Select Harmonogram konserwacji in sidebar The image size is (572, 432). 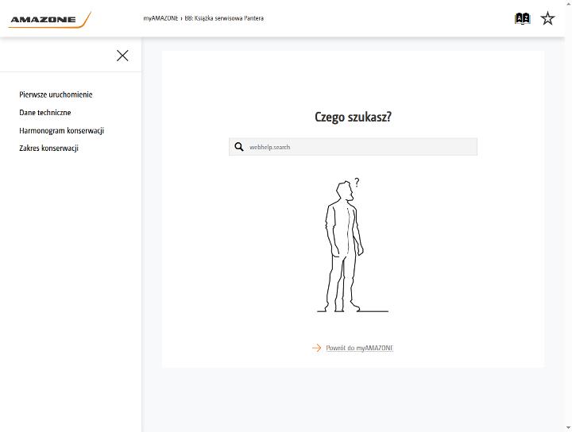pyautogui.click(x=62, y=130)
